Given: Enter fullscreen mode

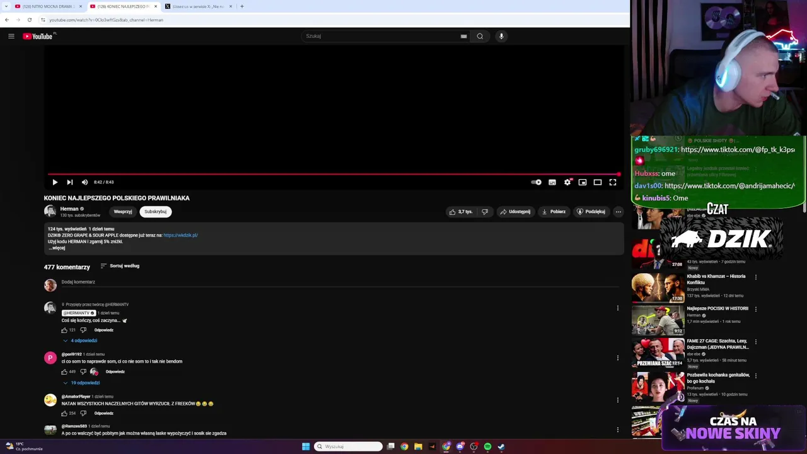Looking at the screenshot, I should [x=613, y=182].
